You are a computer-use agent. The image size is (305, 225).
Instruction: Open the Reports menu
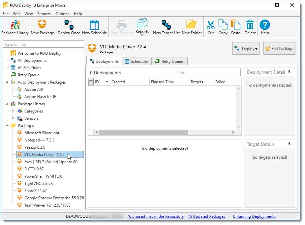(x=44, y=14)
